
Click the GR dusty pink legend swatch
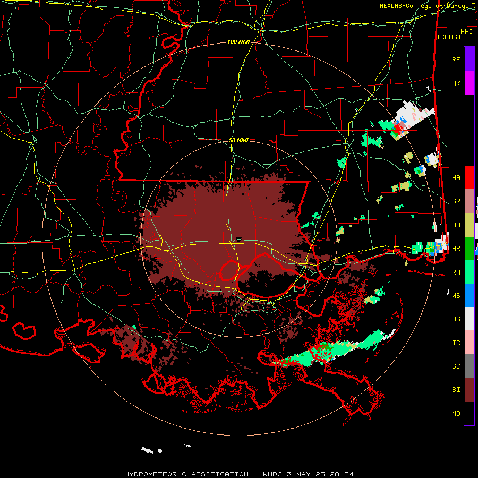(x=469, y=201)
